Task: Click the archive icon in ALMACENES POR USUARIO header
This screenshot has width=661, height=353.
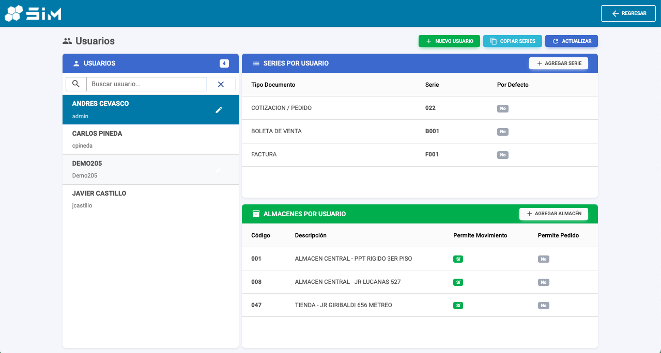Action: pyautogui.click(x=256, y=214)
